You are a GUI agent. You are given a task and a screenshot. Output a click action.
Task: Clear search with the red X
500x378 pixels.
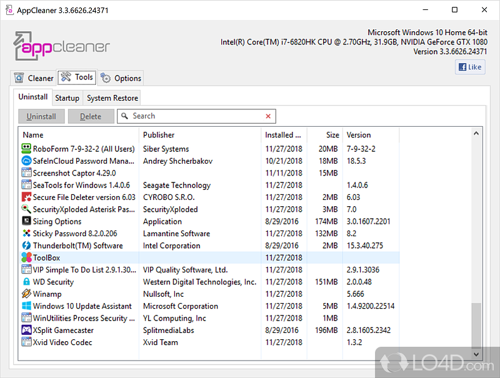[268, 116]
